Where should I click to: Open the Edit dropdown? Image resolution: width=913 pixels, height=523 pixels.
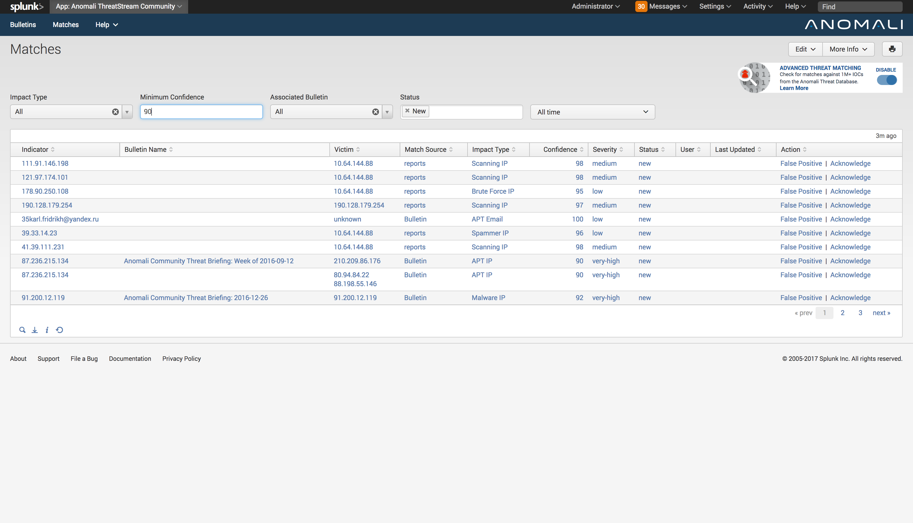pos(805,49)
